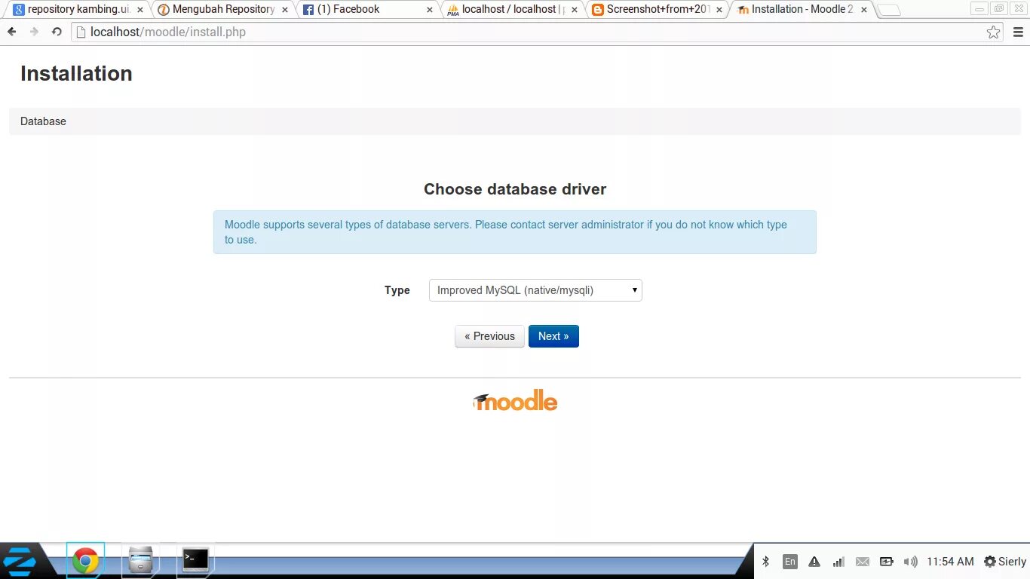Open the mail envelope tray icon
The width and height of the screenshot is (1030, 579).
click(863, 562)
